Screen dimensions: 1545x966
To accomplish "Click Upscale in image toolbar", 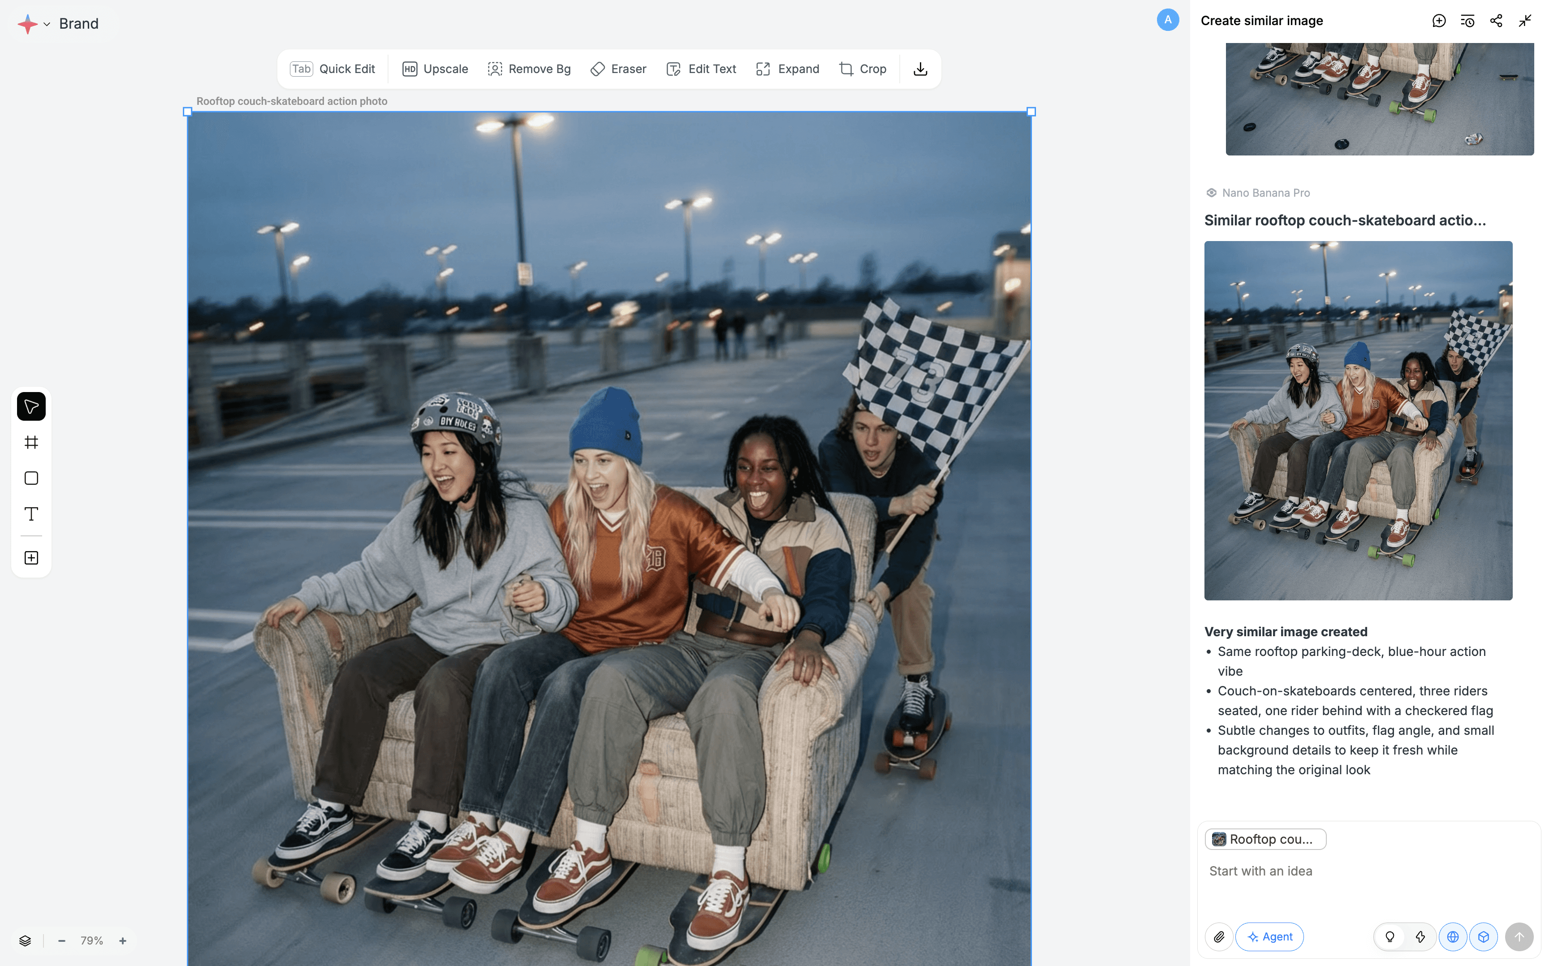I will click(435, 69).
